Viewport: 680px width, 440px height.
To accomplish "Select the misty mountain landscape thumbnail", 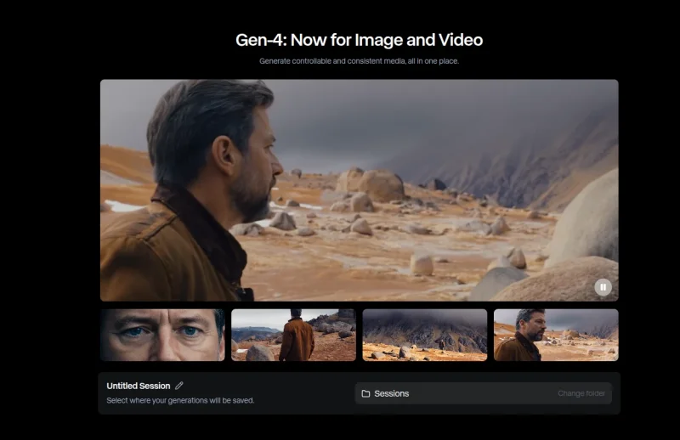I will coord(425,335).
